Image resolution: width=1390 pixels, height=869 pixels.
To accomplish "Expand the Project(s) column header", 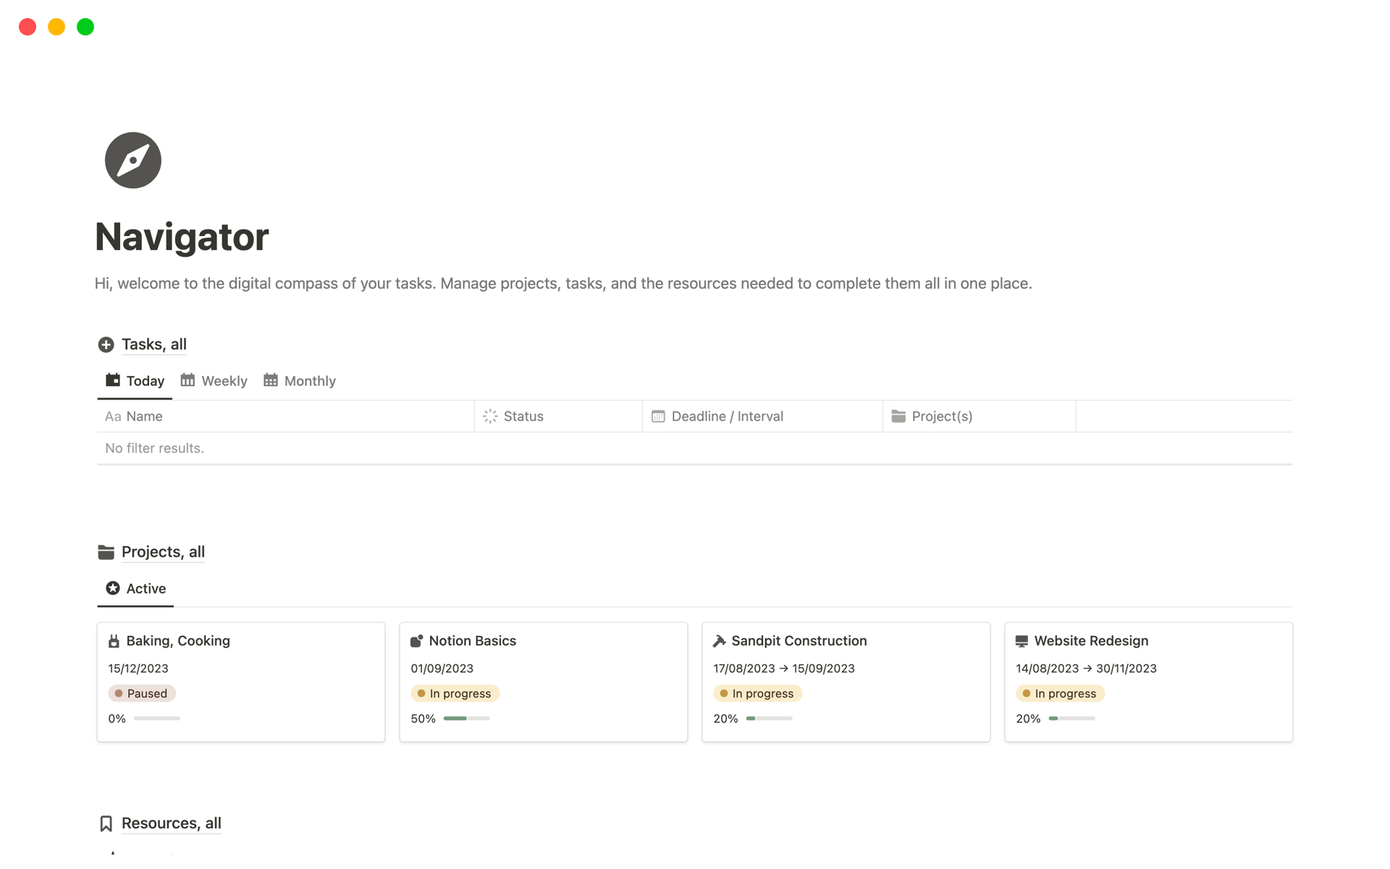I will pos(976,416).
